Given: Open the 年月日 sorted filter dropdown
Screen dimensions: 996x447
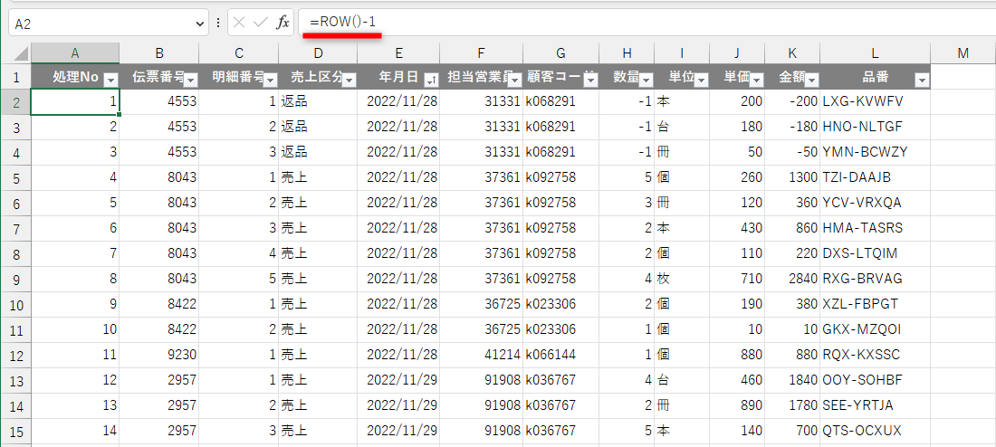Looking at the screenshot, I should coord(431,80).
